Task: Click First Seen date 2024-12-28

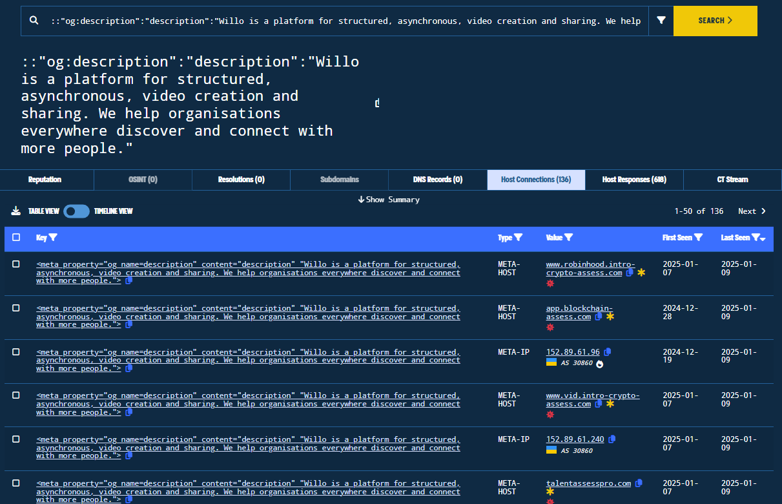Action: 681,313
